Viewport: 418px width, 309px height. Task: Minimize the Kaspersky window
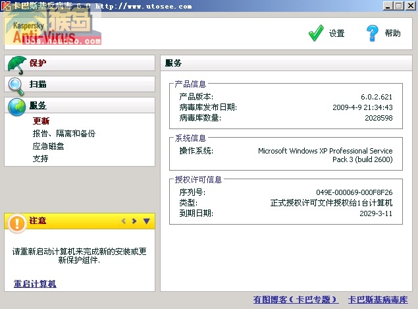coord(388,6)
